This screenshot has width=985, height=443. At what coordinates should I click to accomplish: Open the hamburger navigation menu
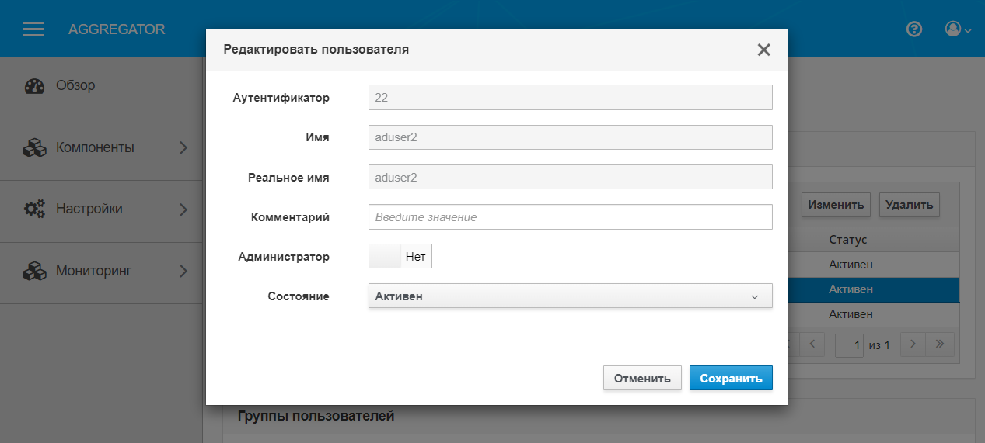pyautogui.click(x=33, y=29)
